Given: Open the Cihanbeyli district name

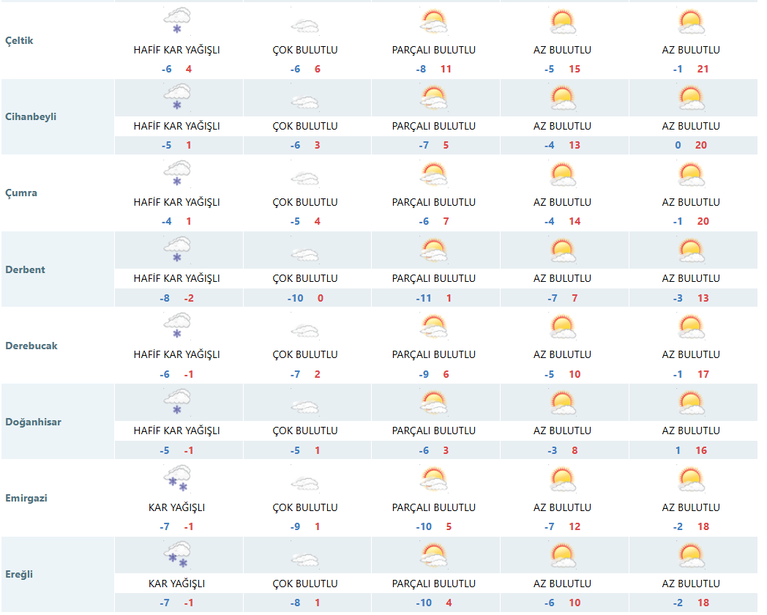Looking at the screenshot, I should click(x=30, y=116).
